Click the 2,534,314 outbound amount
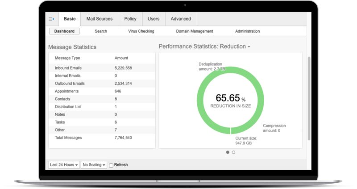The width and height of the screenshot is (357, 189). click(123, 84)
